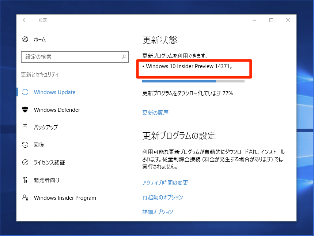Open 開発者向け section

coord(47,180)
